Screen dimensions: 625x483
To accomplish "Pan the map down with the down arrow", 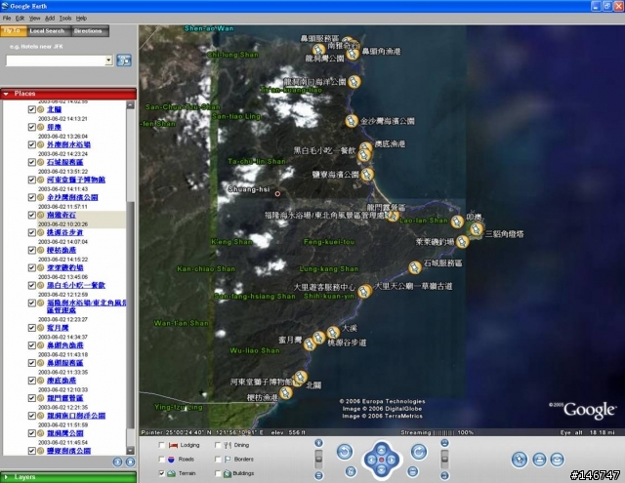I will point(382,470).
